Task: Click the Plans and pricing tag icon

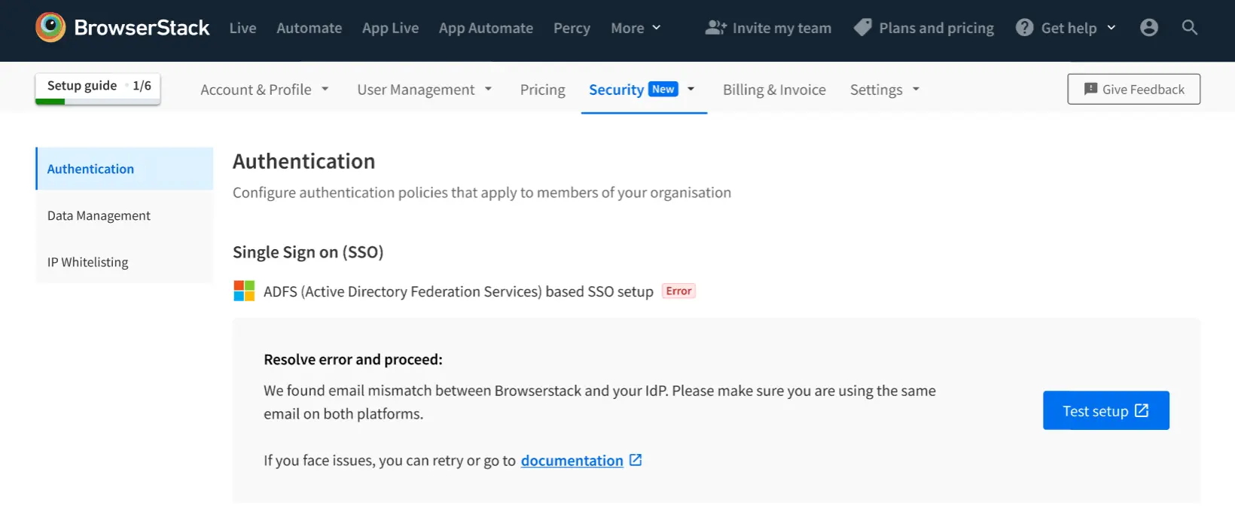Action: coord(862,28)
